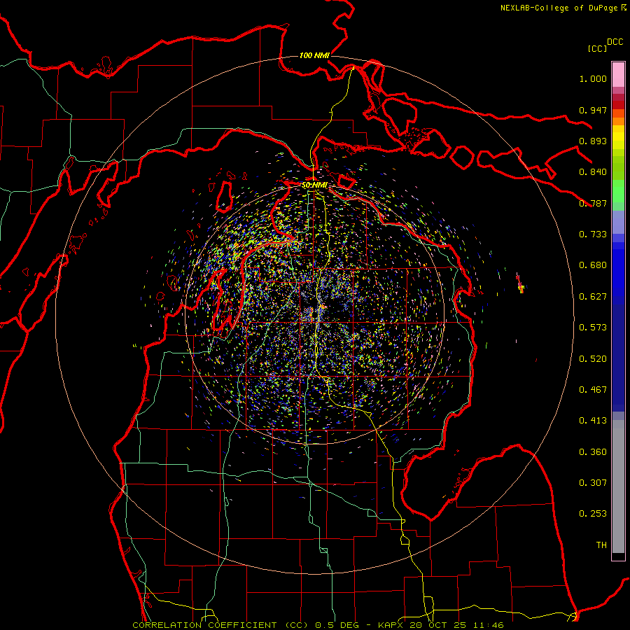Select the 0.307 scale value
Viewport: 630px width, 630px height.
point(593,483)
